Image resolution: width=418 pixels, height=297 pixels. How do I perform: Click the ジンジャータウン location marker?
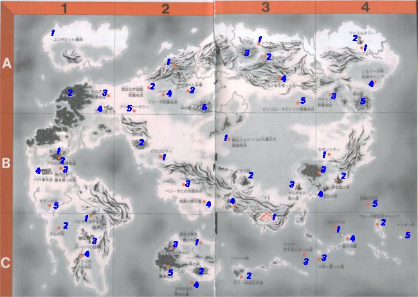134,111
